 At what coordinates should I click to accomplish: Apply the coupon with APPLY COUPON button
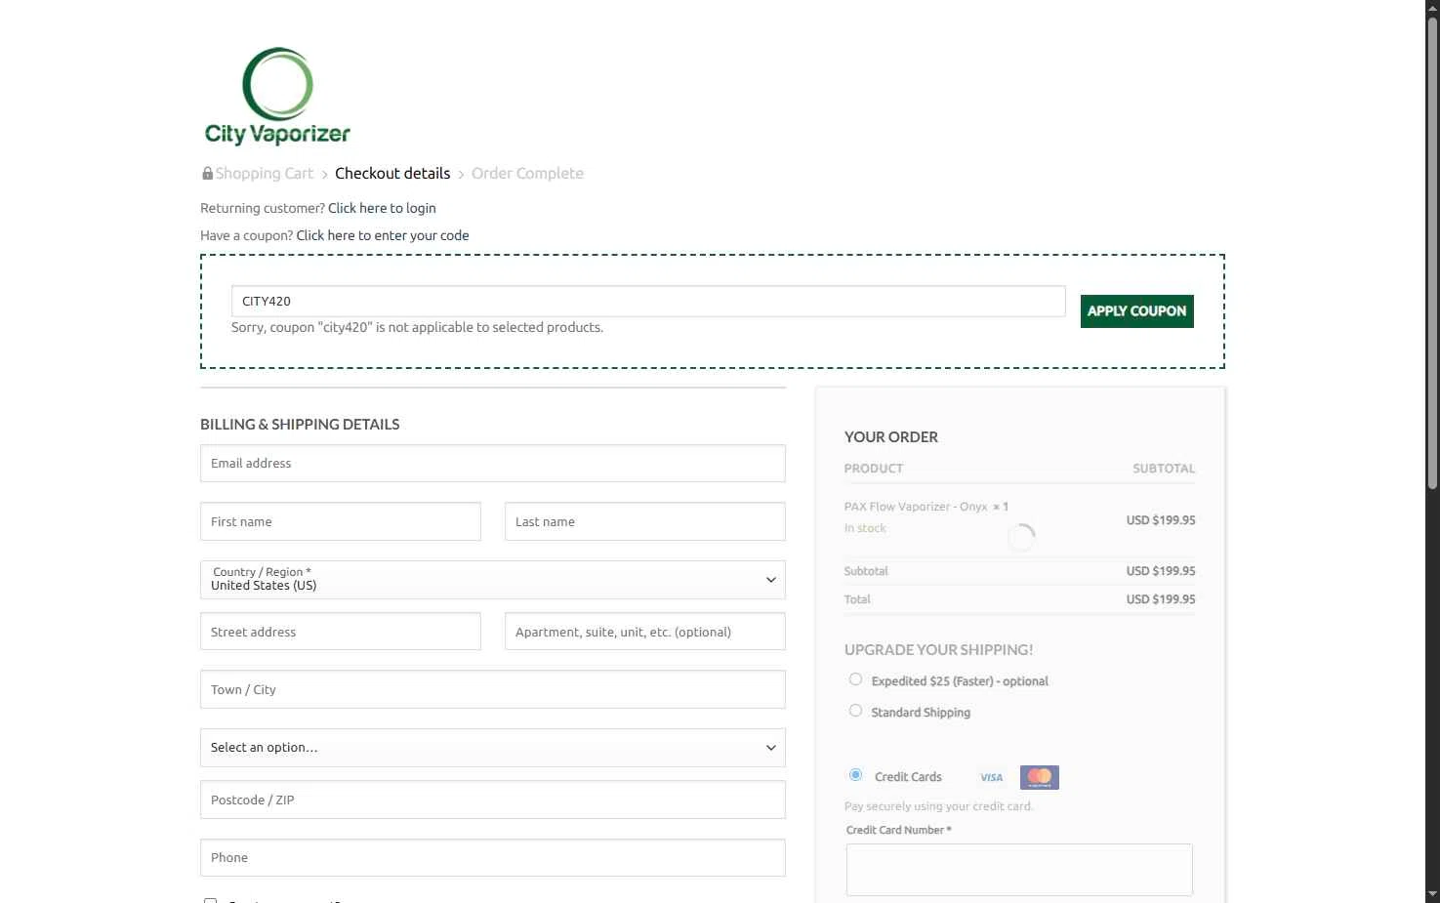pyautogui.click(x=1136, y=311)
